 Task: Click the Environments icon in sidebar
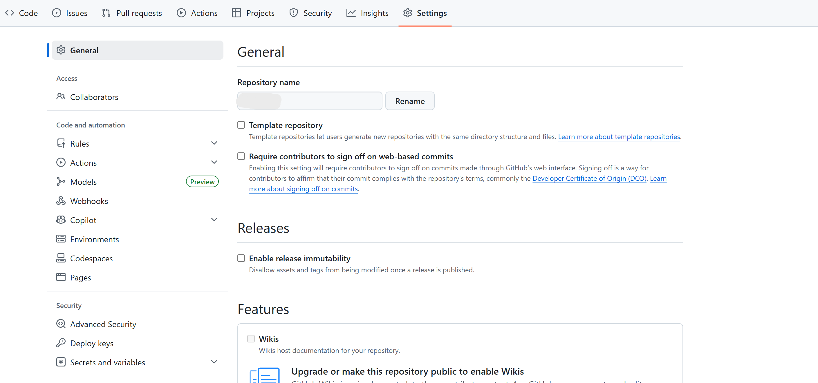[61, 239]
